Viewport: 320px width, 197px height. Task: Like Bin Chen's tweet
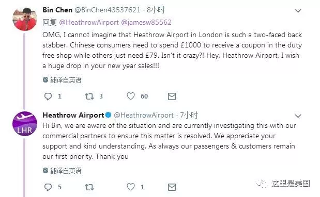(x=131, y=96)
